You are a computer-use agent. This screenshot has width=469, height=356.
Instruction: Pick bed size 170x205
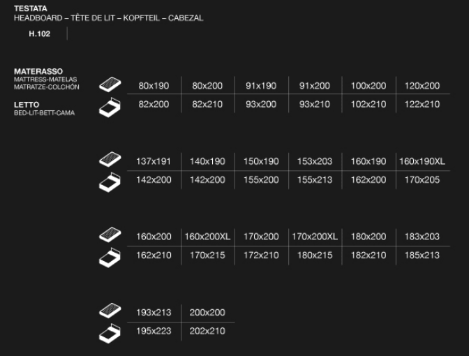click(x=422, y=180)
